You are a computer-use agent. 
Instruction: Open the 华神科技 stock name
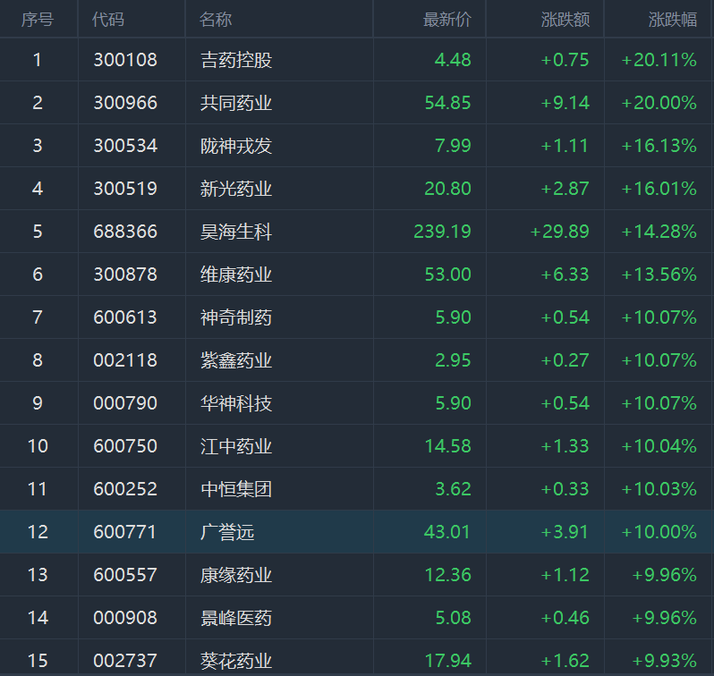click(x=236, y=403)
